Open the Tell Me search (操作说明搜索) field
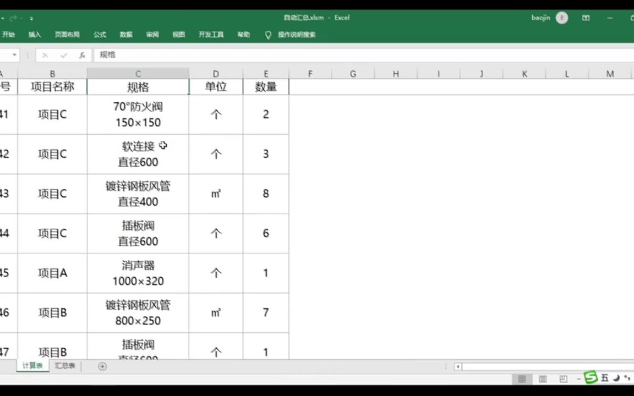The image size is (634, 396). coord(297,35)
